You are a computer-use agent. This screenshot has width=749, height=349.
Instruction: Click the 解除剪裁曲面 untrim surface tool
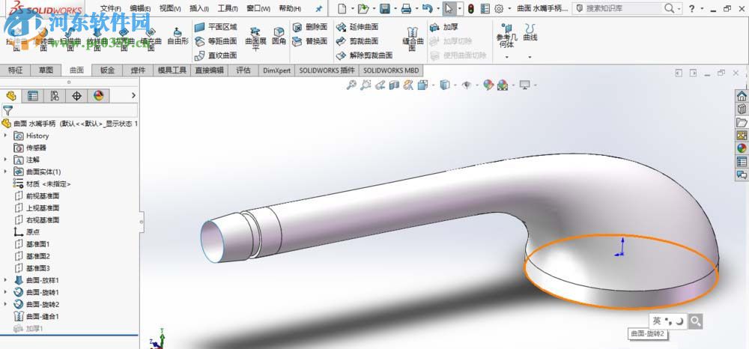[x=365, y=55]
